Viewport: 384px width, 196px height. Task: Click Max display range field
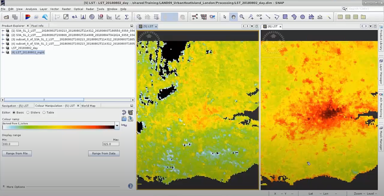pos(111,144)
